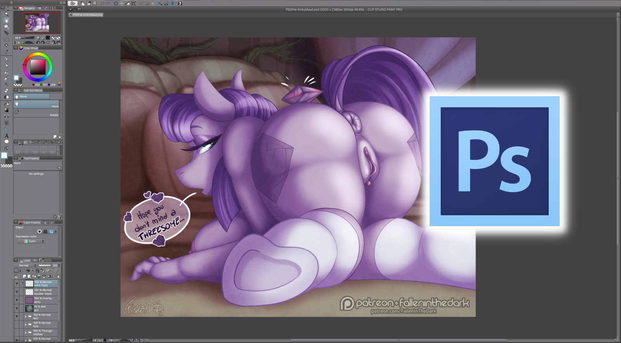This screenshot has width=621, height=343.
Task: Select the Move layer tool
Action: click(x=6, y=33)
